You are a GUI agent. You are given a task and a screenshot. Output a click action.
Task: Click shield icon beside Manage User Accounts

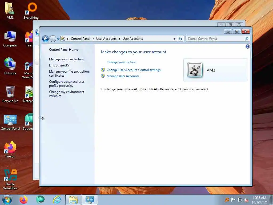click(103, 76)
